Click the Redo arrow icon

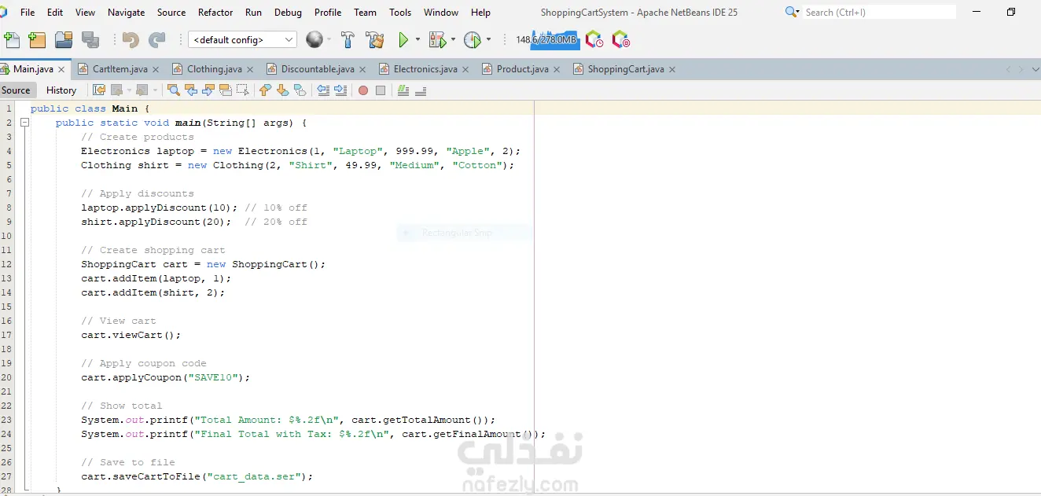pyautogui.click(x=157, y=39)
